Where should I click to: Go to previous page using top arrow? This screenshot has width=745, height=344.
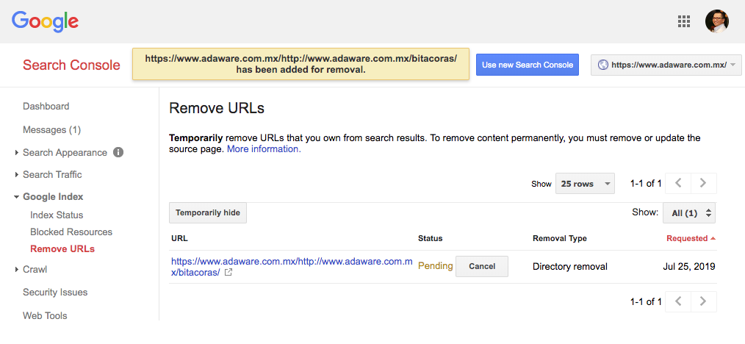pos(679,183)
